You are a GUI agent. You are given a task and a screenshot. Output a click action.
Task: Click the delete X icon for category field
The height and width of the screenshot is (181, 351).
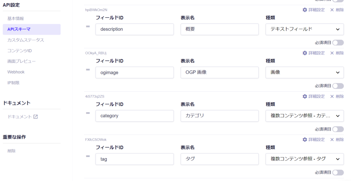[332, 96]
